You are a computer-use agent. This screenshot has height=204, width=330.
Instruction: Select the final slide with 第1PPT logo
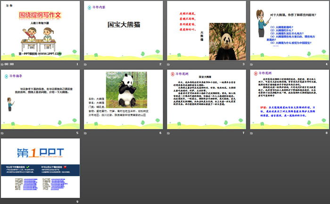pyautogui.click(x=41, y=168)
